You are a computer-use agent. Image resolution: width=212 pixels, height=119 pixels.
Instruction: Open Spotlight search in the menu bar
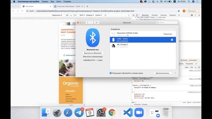click(x=189, y=1)
